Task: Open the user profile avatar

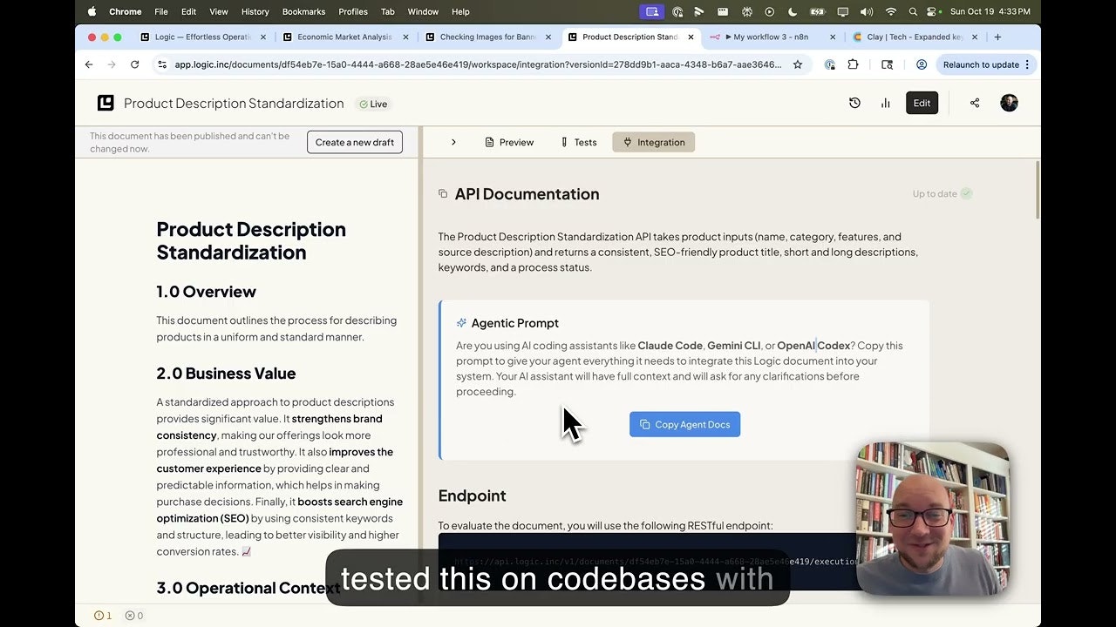Action: 1009,103
